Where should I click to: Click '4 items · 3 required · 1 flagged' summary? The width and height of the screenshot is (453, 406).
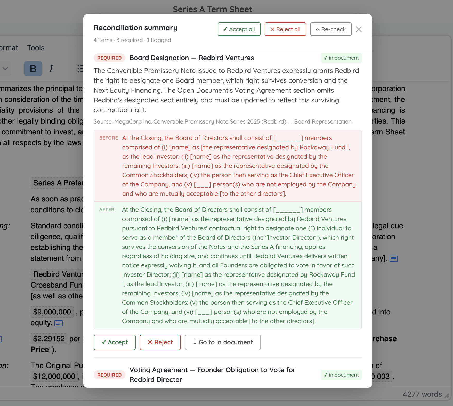(x=132, y=40)
